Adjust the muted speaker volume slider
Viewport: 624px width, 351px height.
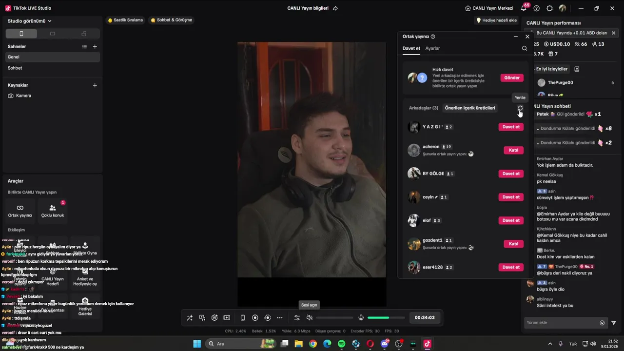coord(334,318)
